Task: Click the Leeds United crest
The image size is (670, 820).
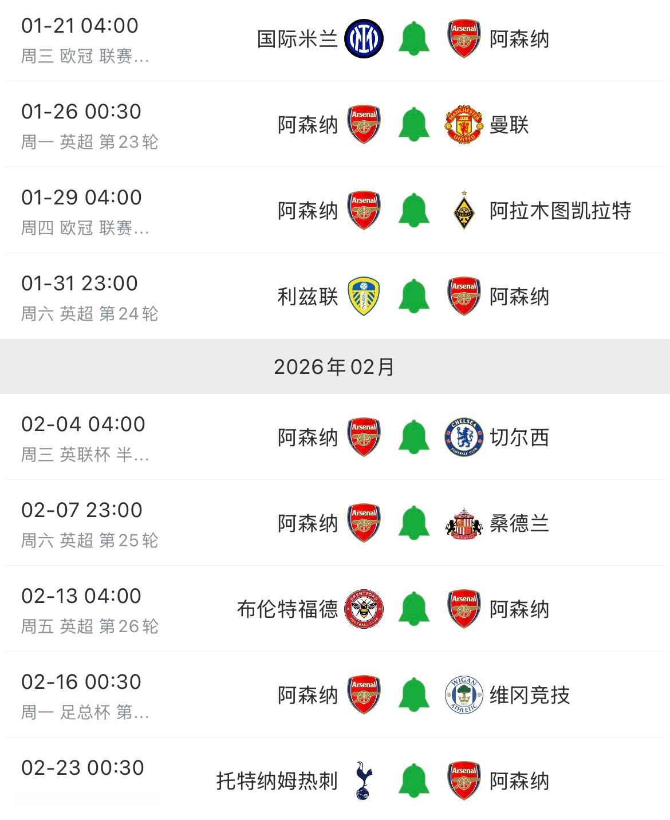Action: pos(364,296)
